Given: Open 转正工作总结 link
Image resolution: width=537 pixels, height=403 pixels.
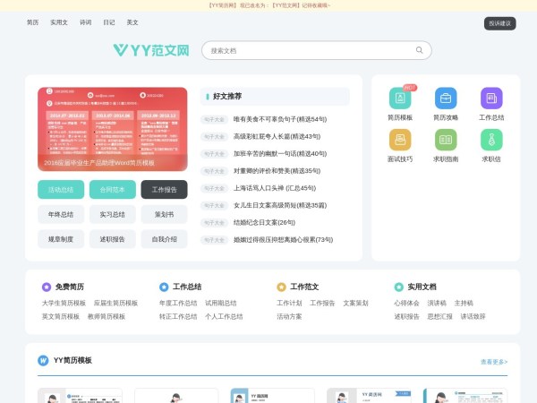Looking at the screenshot, I should click(178, 316).
